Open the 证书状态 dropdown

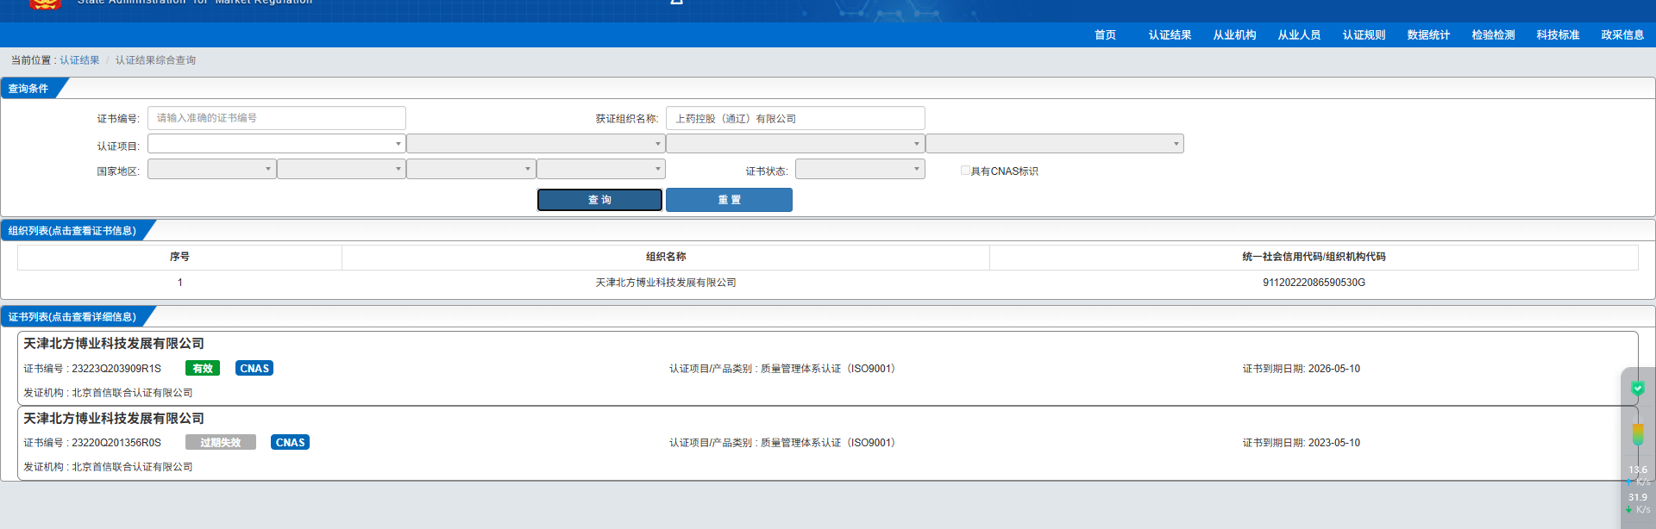860,169
